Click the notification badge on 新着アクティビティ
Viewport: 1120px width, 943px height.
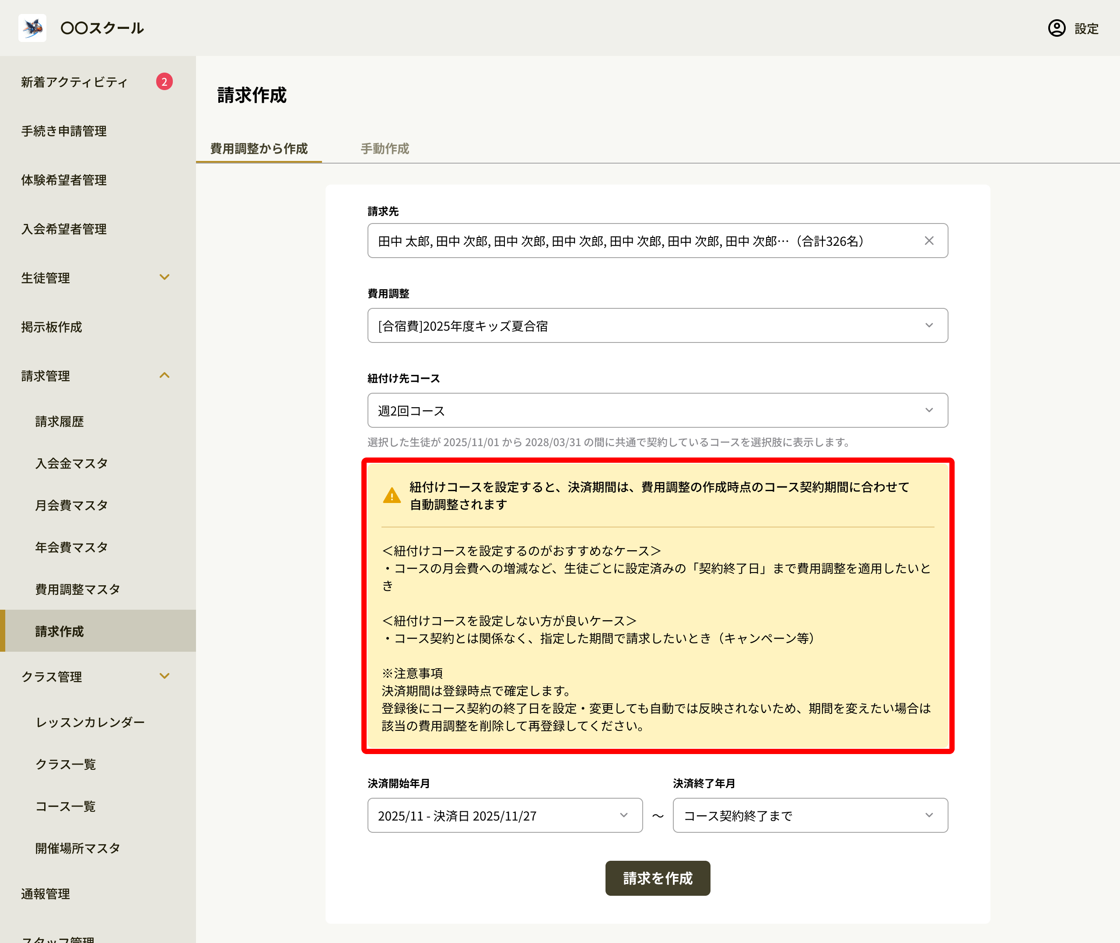164,82
